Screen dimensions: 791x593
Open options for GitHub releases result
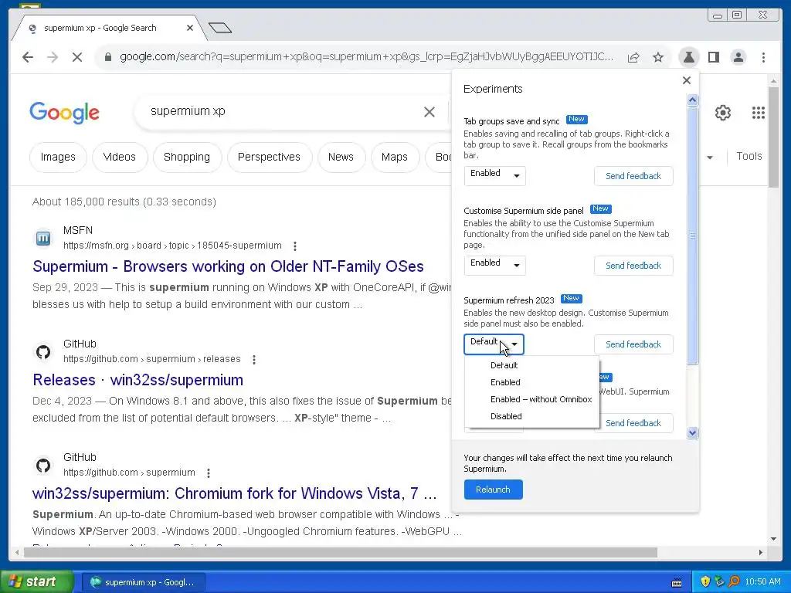pos(254,359)
